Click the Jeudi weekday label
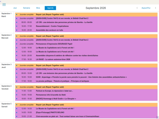The height and width of the screenshot is (119, 159). (4, 67)
